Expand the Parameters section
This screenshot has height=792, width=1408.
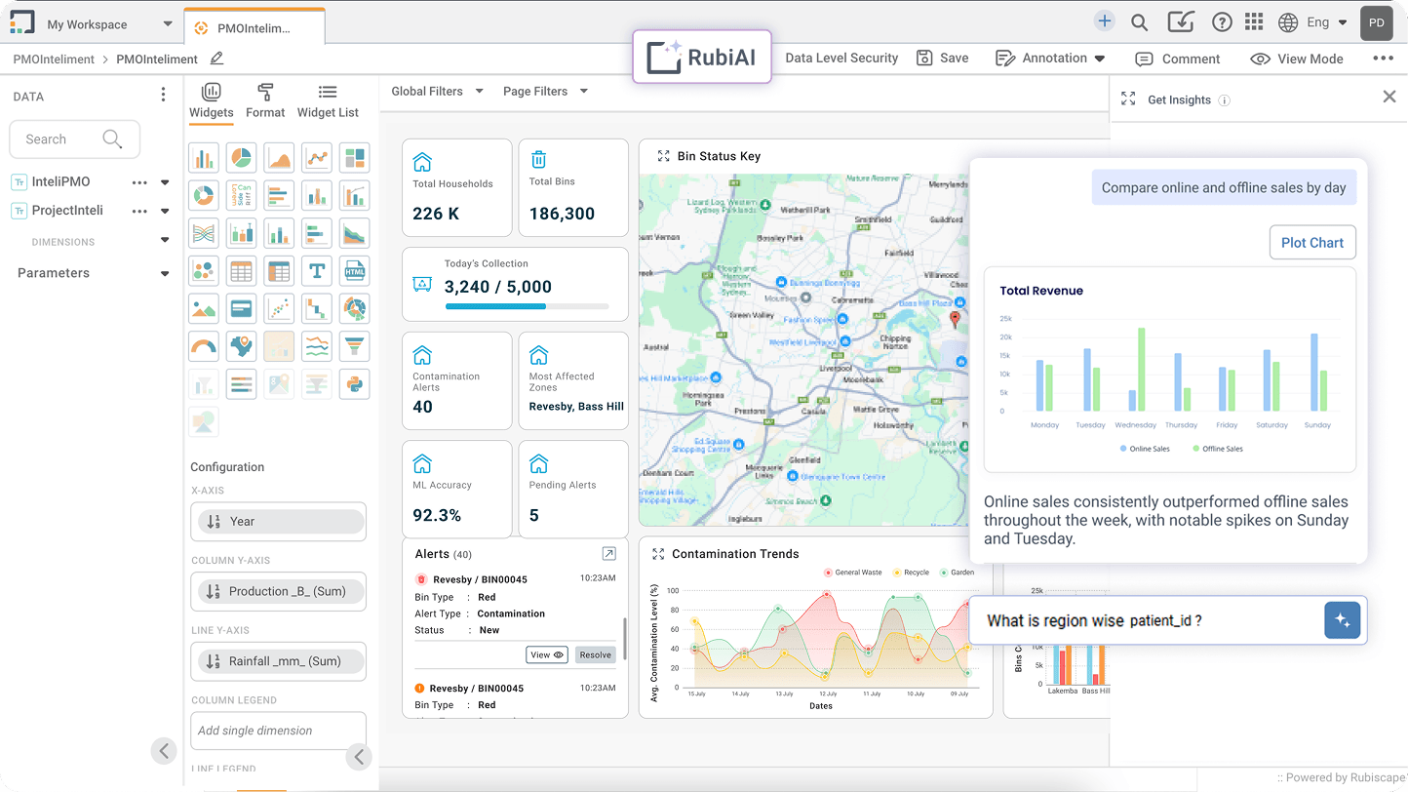165,273
